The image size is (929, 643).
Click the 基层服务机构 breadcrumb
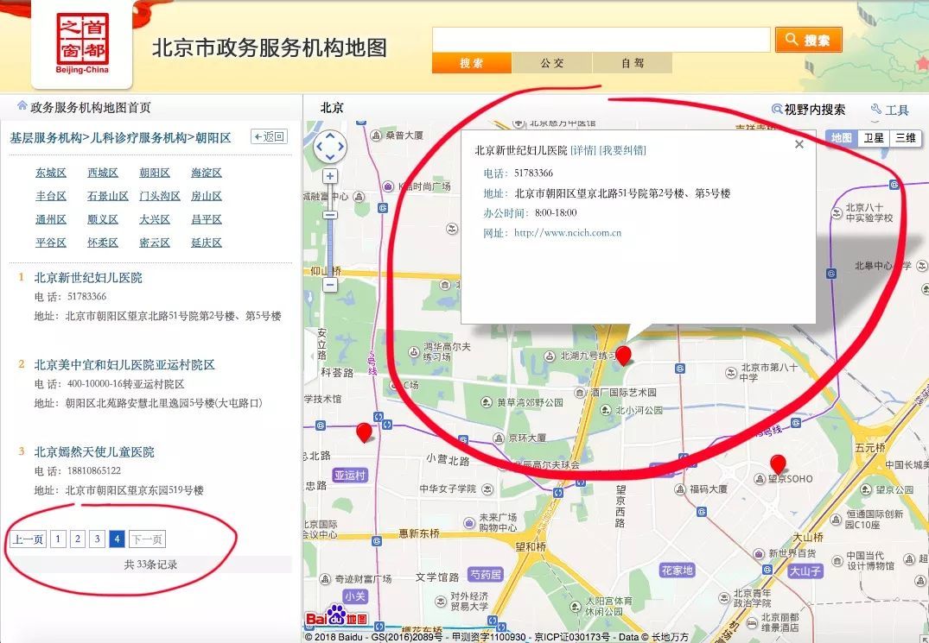pos(46,138)
